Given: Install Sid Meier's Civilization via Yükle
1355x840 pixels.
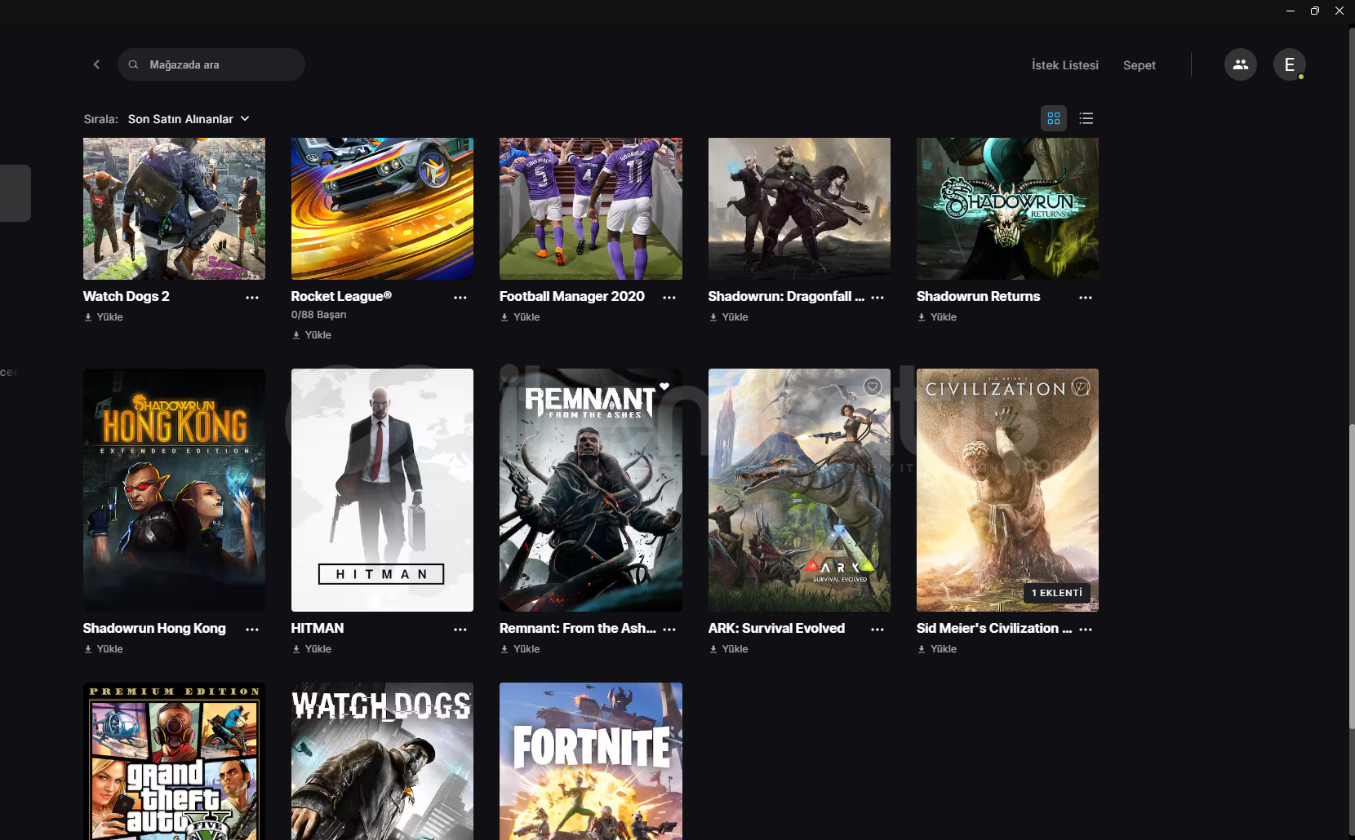Looking at the screenshot, I should 937,649.
